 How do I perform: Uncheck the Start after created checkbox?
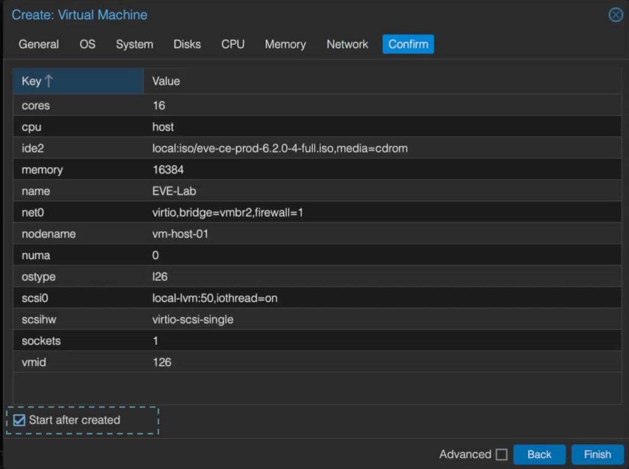pyautogui.click(x=20, y=420)
